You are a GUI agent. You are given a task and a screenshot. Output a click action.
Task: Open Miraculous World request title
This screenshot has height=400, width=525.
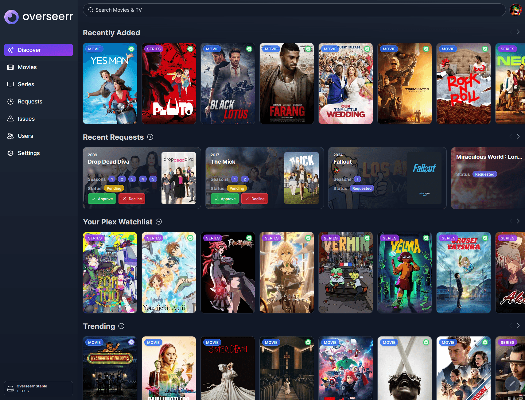point(489,157)
